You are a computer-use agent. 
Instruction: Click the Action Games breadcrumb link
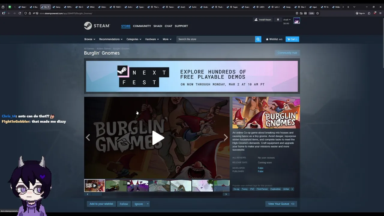click(x=103, y=49)
